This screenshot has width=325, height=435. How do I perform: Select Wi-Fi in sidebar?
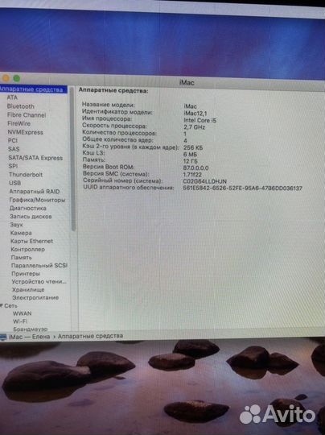(20, 321)
